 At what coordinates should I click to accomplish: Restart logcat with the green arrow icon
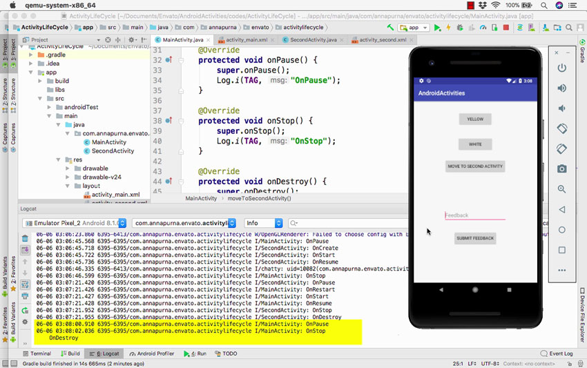click(25, 310)
